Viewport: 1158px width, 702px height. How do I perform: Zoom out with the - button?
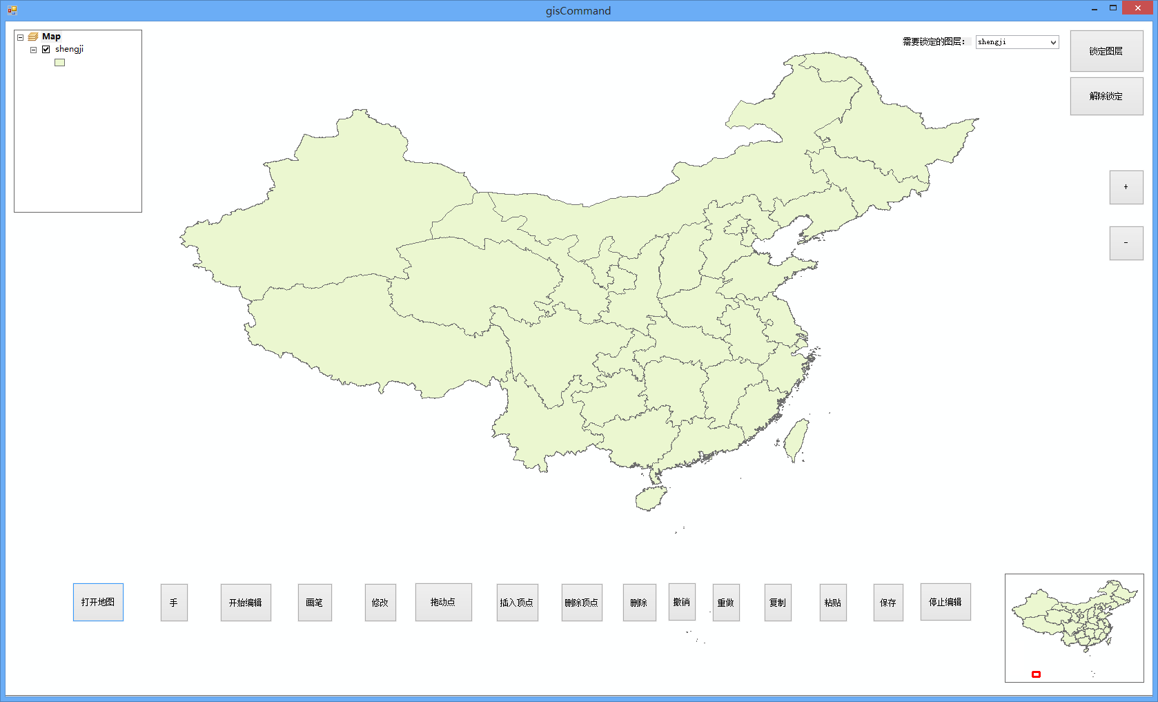pyautogui.click(x=1126, y=243)
